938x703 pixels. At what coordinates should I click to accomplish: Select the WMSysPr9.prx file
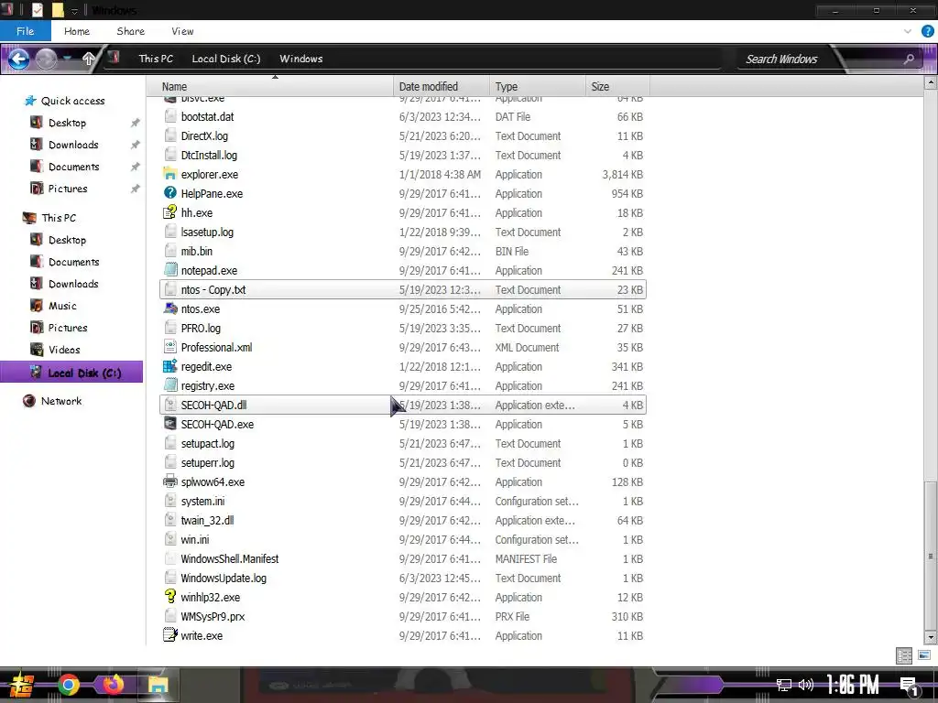click(x=403, y=616)
